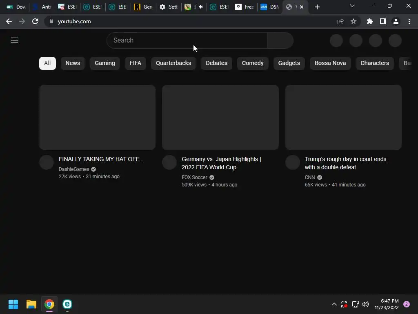Open Germany vs. Japan Highlights thumbnail
418x314 pixels.
tap(220, 117)
